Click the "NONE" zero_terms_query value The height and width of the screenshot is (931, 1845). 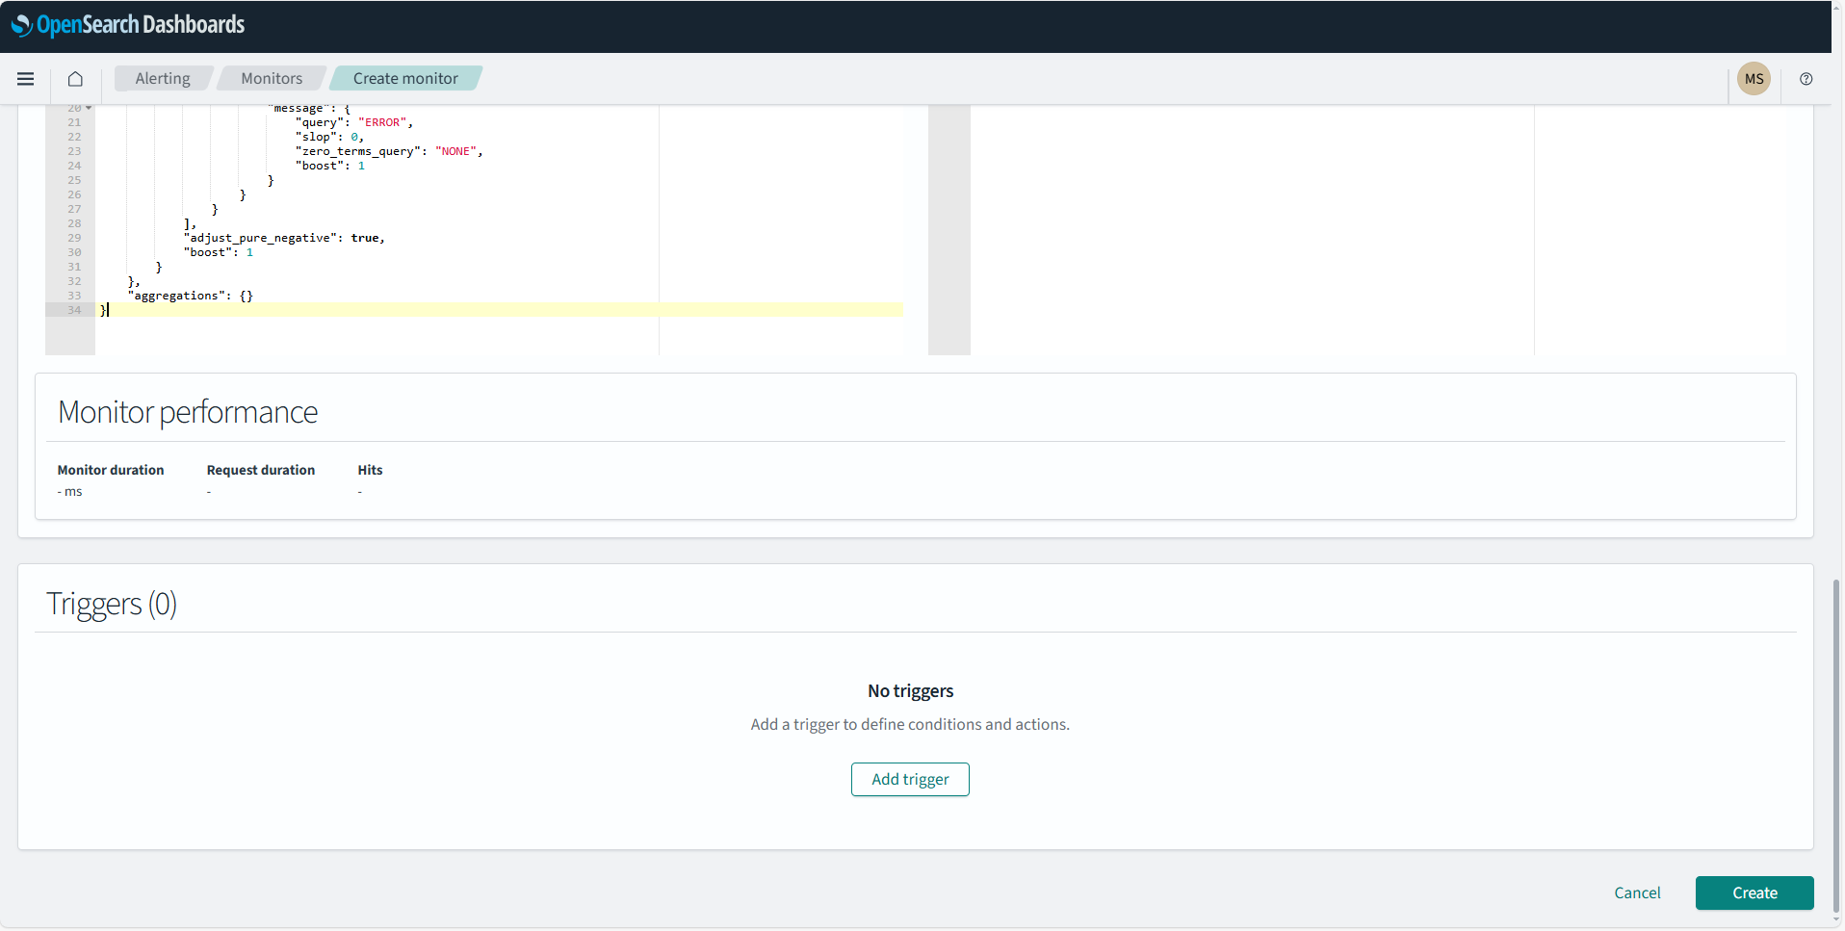click(455, 151)
